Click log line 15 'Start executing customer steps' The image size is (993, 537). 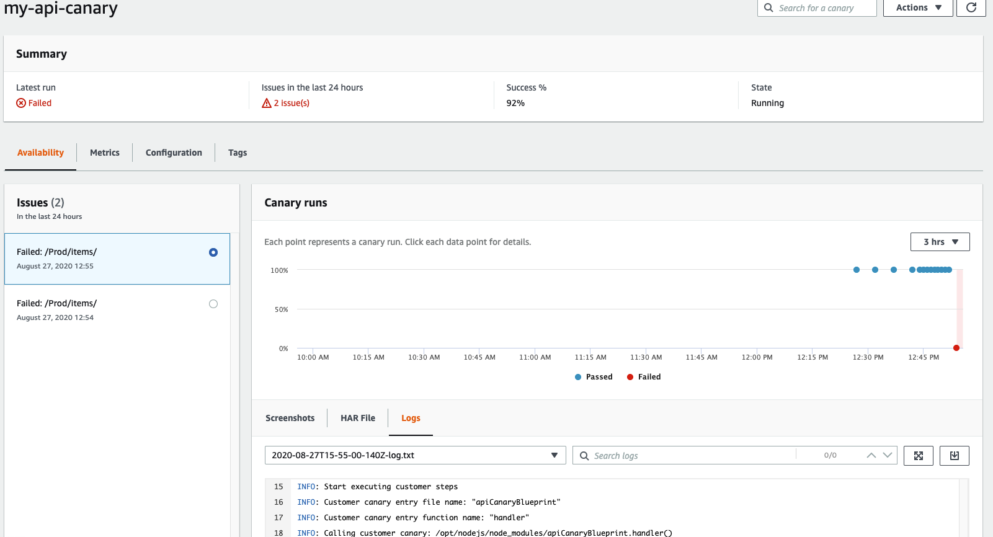(x=377, y=487)
